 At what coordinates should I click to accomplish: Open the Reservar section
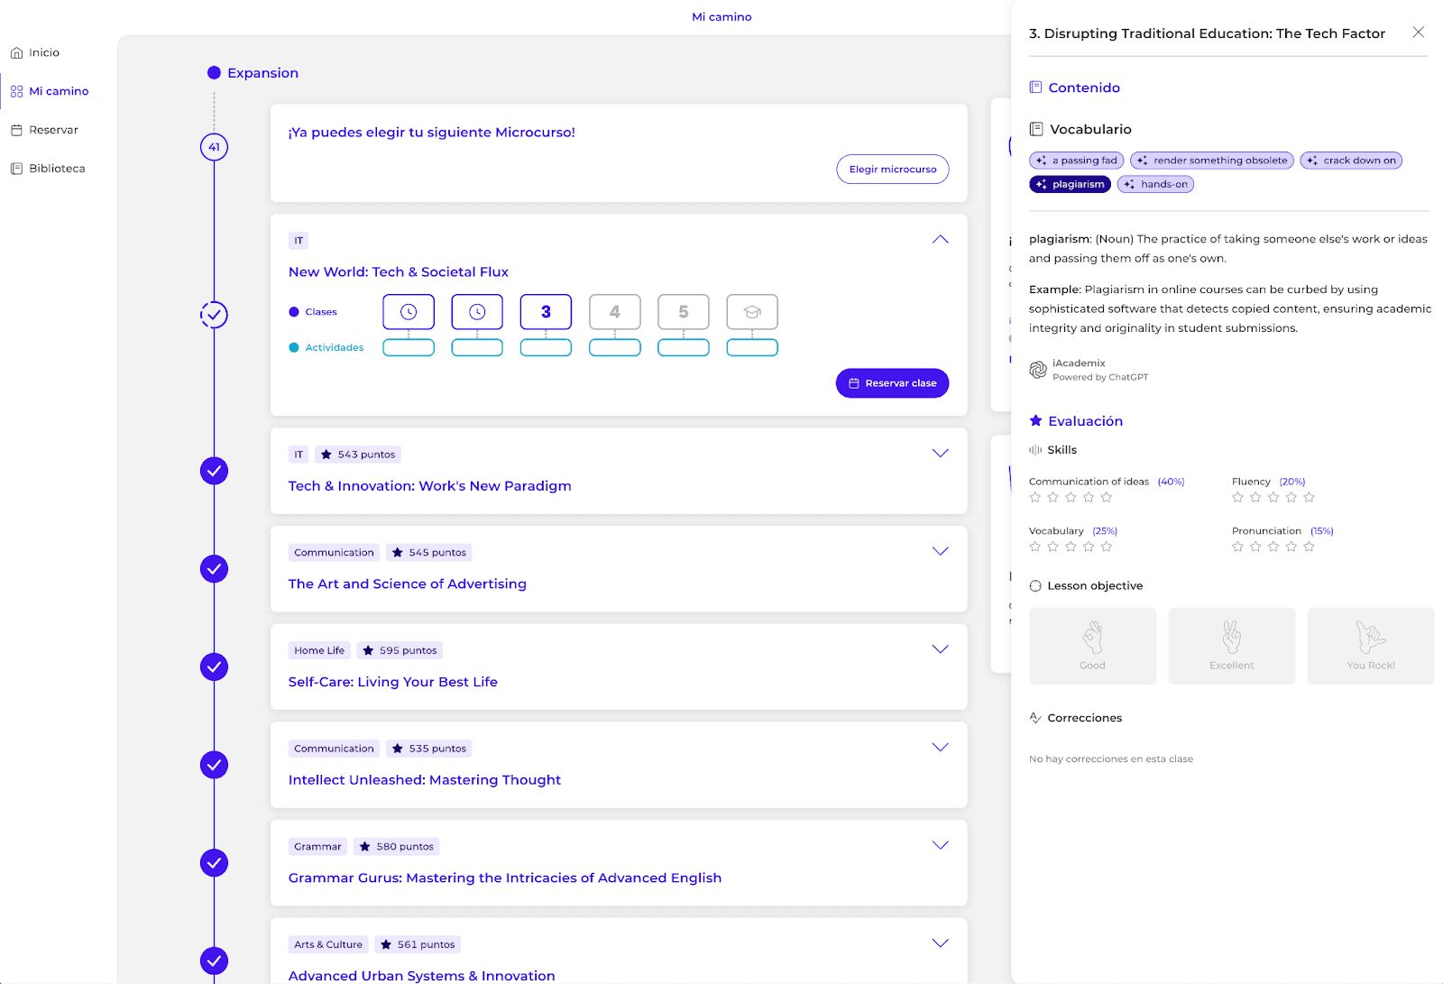44,130
